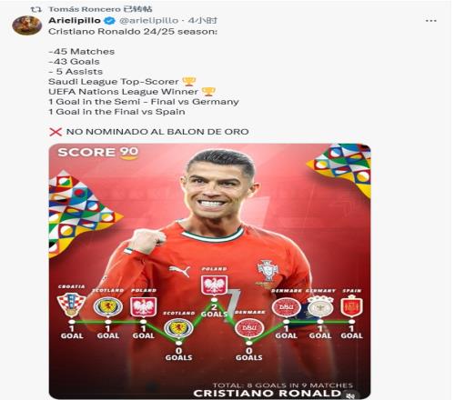Open the three-dot more options menu
The image size is (455, 400).
pos(430,21)
